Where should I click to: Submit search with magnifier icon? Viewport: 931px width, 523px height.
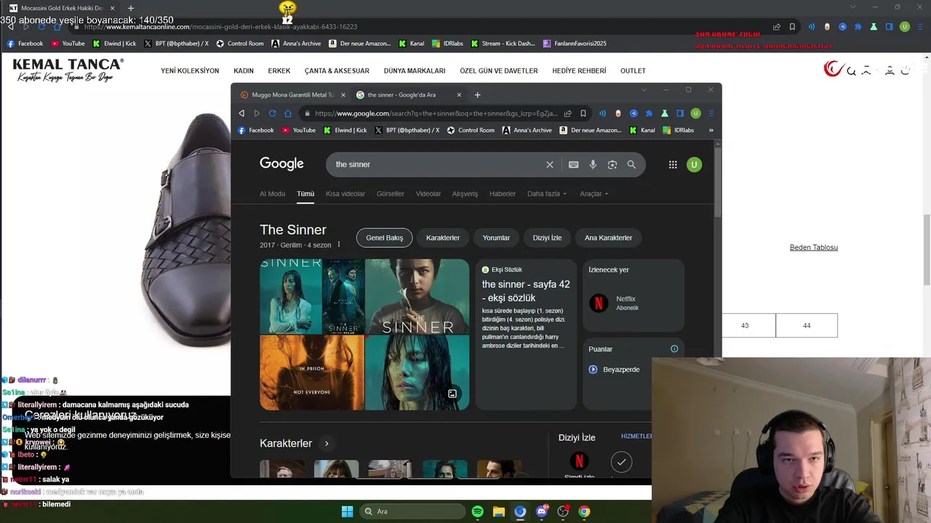631,165
